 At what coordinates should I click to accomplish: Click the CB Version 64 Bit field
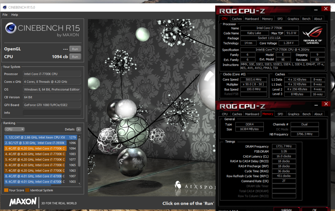point(52,97)
